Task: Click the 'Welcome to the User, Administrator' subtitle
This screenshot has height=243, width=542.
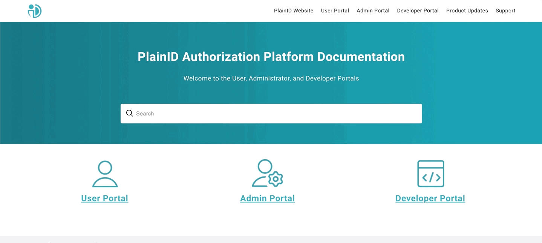Action: (271, 78)
